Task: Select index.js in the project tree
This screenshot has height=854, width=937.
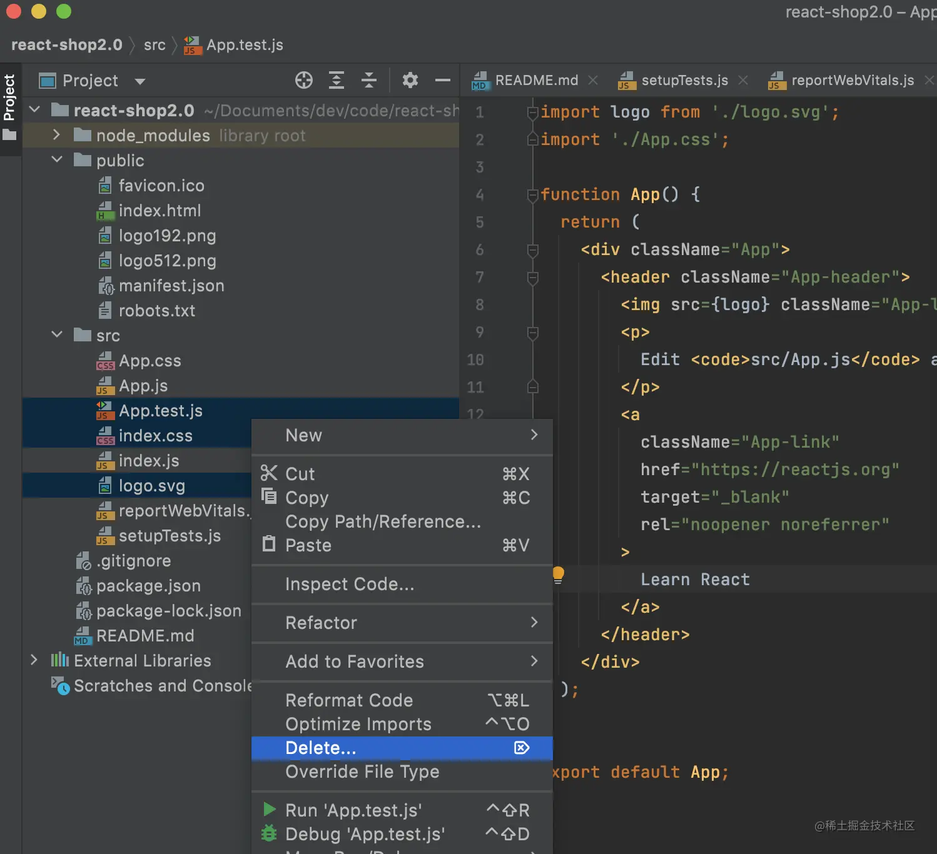Action: coord(149,461)
